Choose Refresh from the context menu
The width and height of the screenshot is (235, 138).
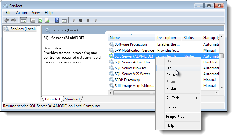click(178, 107)
